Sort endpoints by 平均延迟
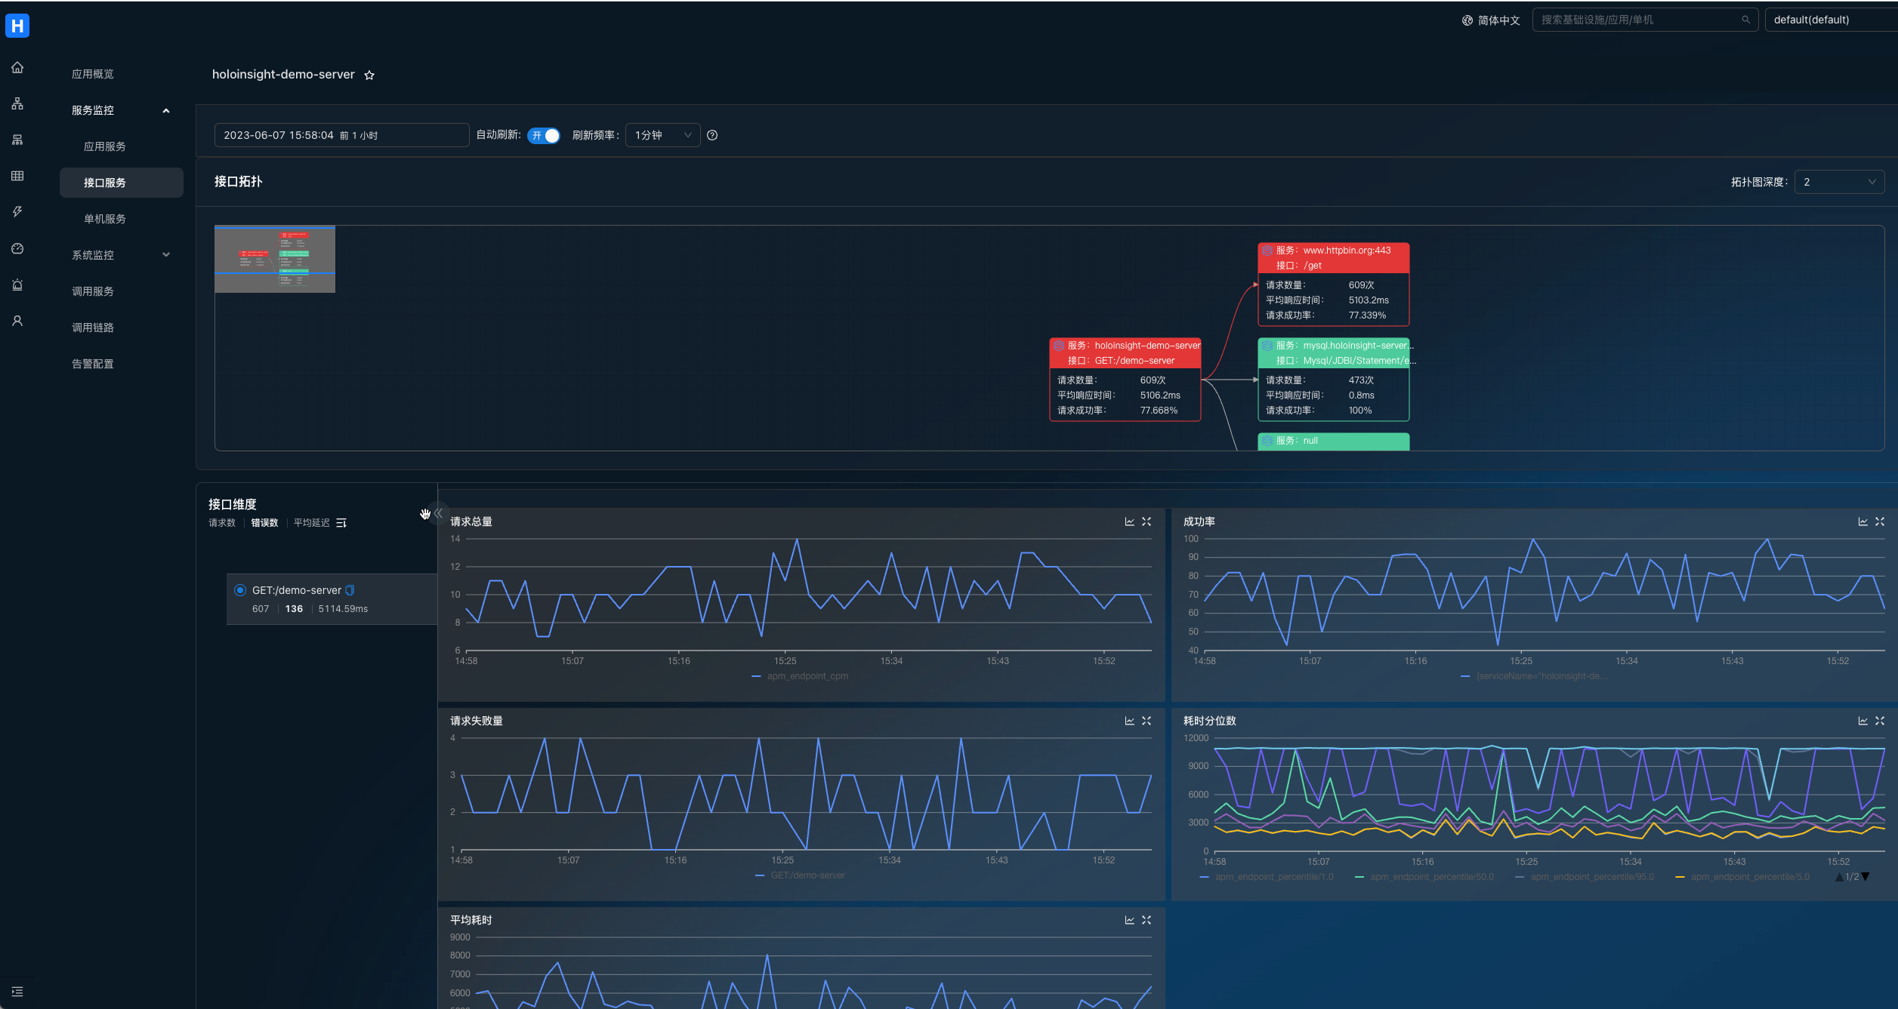The width and height of the screenshot is (1898, 1009). pos(311,523)
